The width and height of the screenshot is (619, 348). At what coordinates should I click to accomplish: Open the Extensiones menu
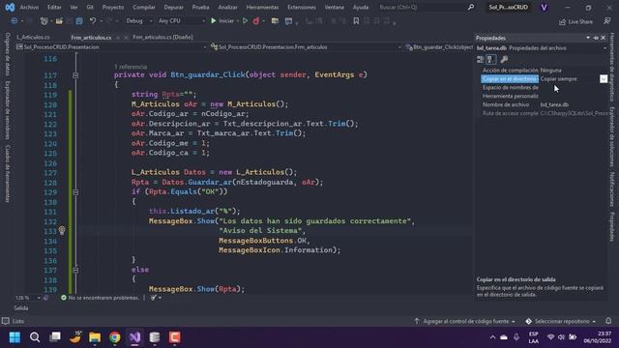coord(302,7)
